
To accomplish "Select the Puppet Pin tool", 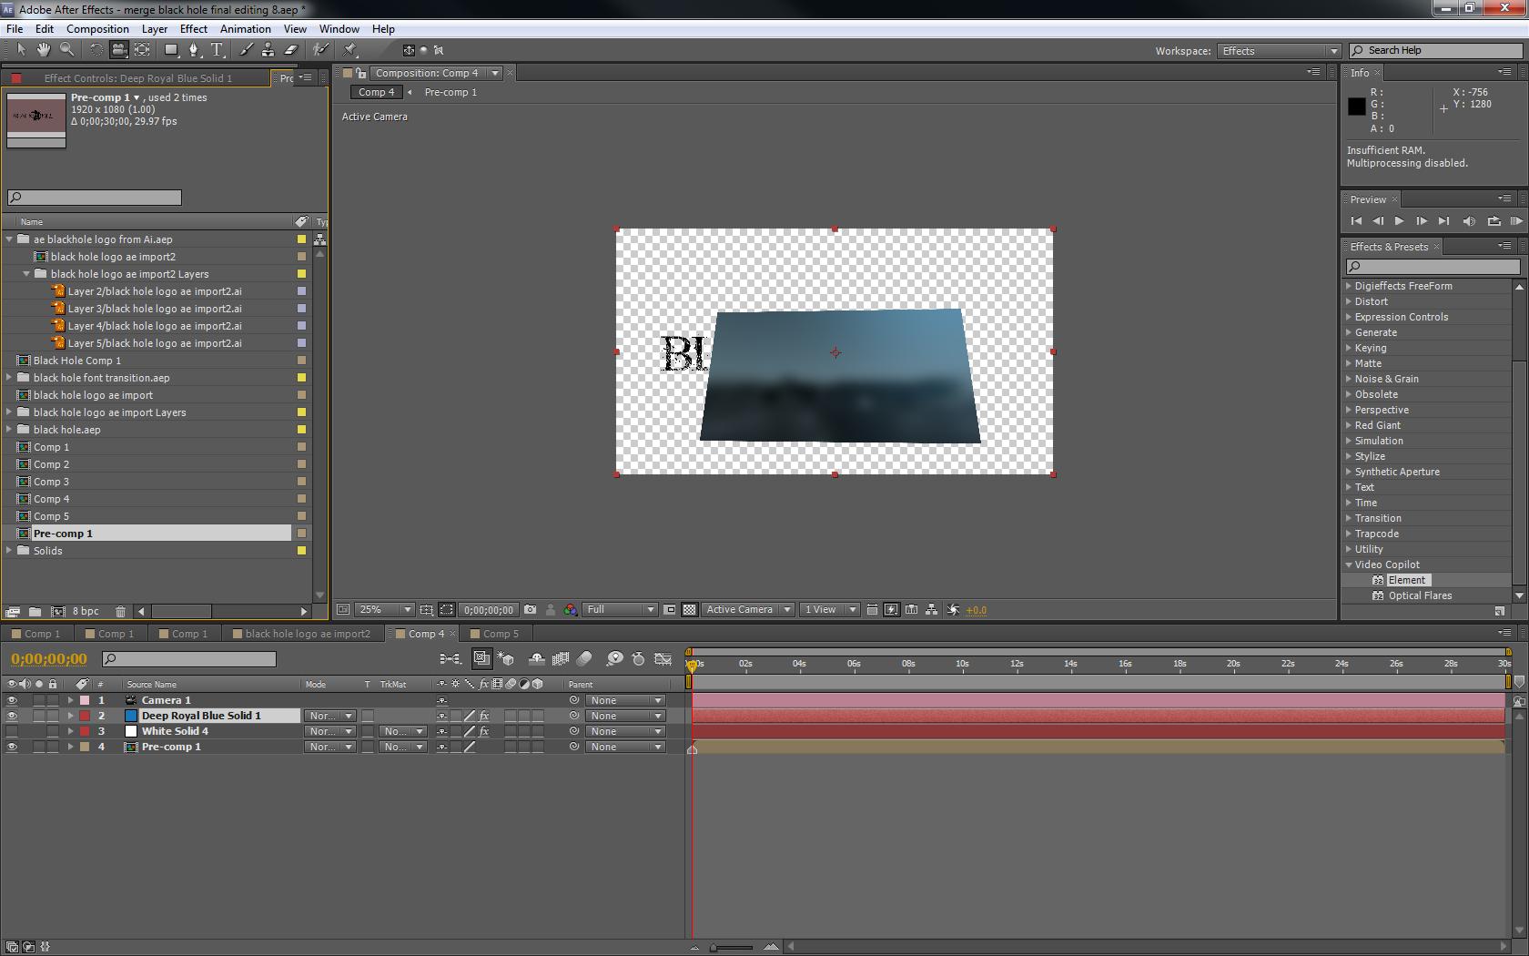I will coord(350,50).
